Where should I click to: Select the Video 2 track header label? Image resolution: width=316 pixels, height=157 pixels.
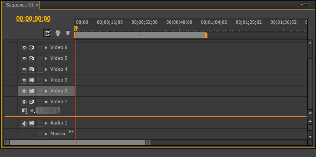[59, 91]
